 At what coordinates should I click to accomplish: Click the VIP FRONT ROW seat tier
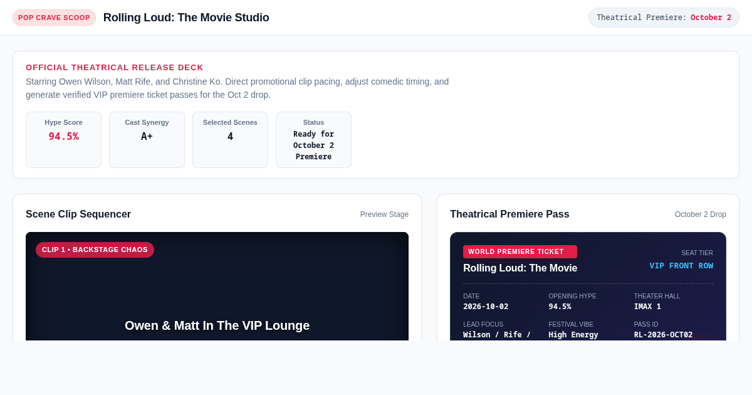coord(681,266)
